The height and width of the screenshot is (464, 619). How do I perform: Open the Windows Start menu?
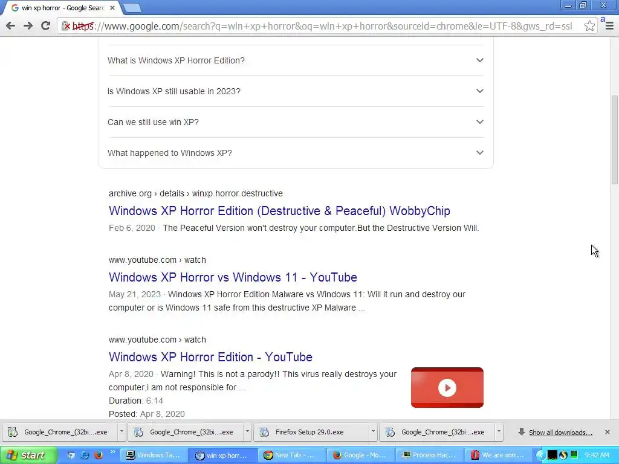pyautogui.click(x=28, y=456)
